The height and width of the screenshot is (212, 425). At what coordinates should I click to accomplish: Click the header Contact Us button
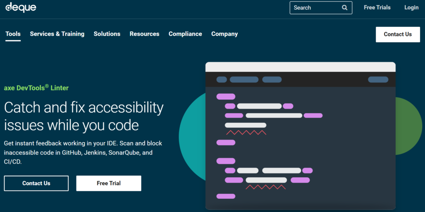[x=398, y=35]
